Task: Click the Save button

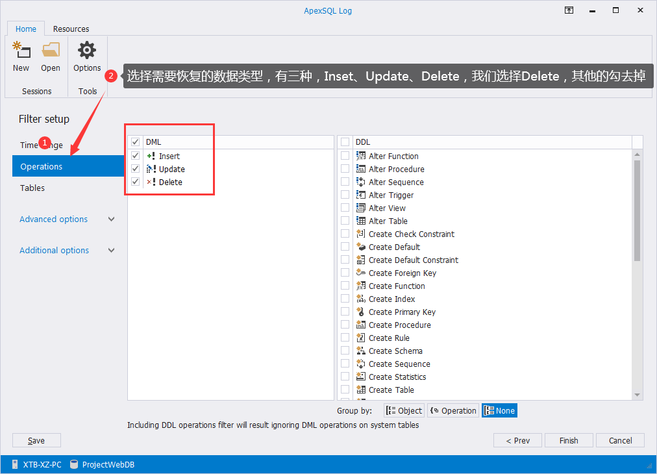Action: (36, 440)
